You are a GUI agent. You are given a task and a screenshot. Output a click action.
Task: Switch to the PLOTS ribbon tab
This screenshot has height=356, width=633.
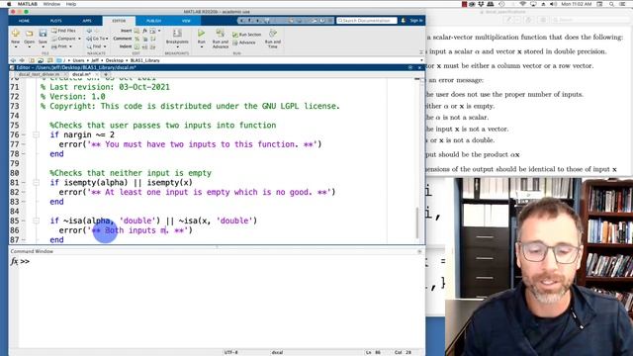56,21
